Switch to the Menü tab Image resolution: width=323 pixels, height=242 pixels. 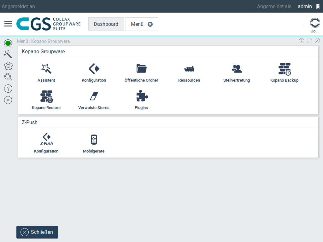(137, 24)
